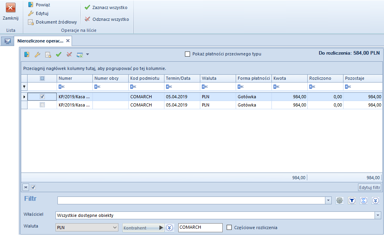The image size is (384, 235).
Task: Open the monitor icon start tab
Action: (7, 41)
